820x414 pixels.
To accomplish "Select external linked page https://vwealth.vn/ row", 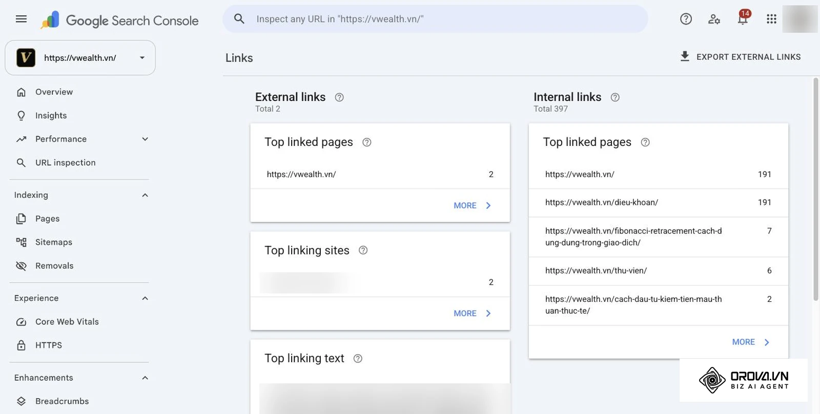I will (x=380, y=175).
